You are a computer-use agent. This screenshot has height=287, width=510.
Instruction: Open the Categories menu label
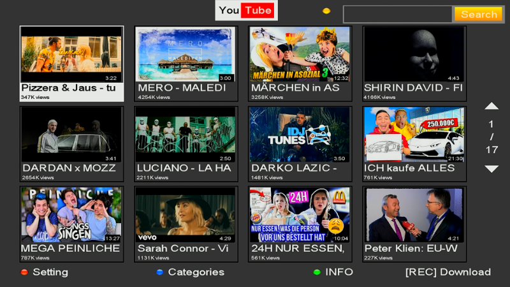[196, 272]
